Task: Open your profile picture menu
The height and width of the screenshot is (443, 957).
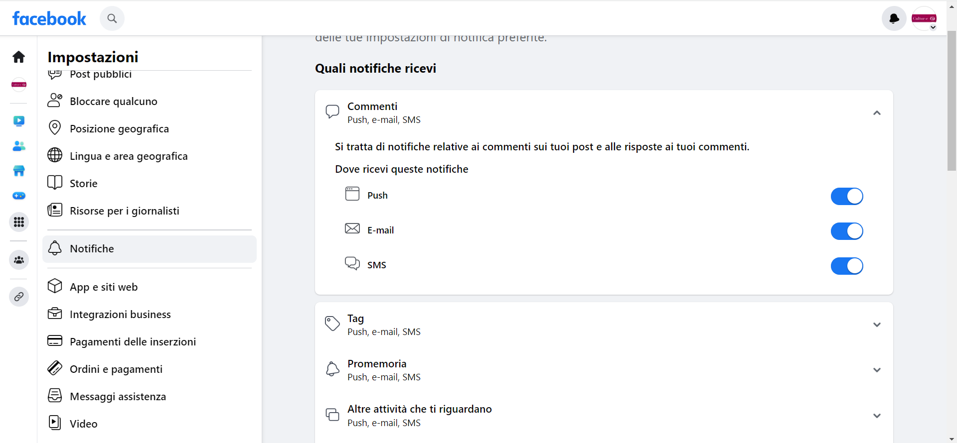Action: [x=925, y=18]
